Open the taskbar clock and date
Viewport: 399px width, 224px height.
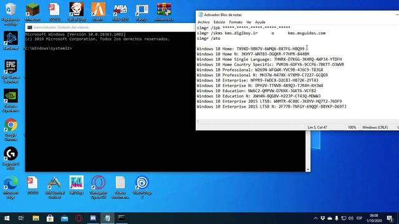click(374, 218)
